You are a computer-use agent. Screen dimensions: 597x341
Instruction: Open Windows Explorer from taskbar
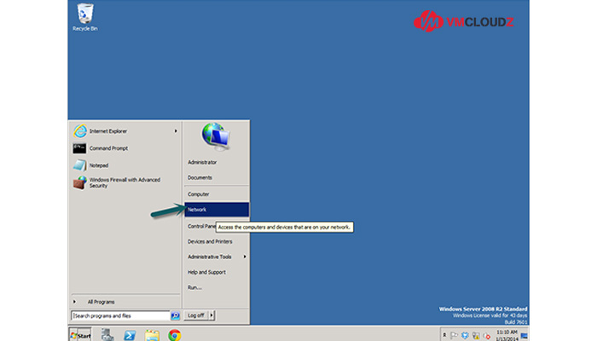tap(152, 335)
